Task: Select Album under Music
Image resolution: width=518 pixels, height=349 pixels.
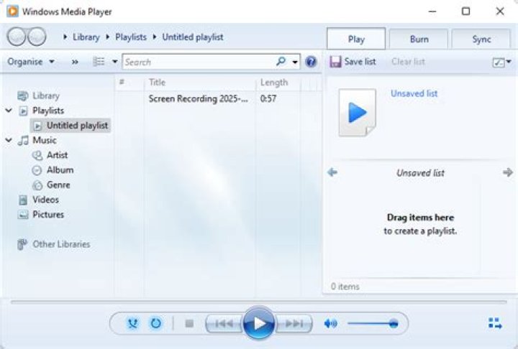Action: (x=60, y=170)
